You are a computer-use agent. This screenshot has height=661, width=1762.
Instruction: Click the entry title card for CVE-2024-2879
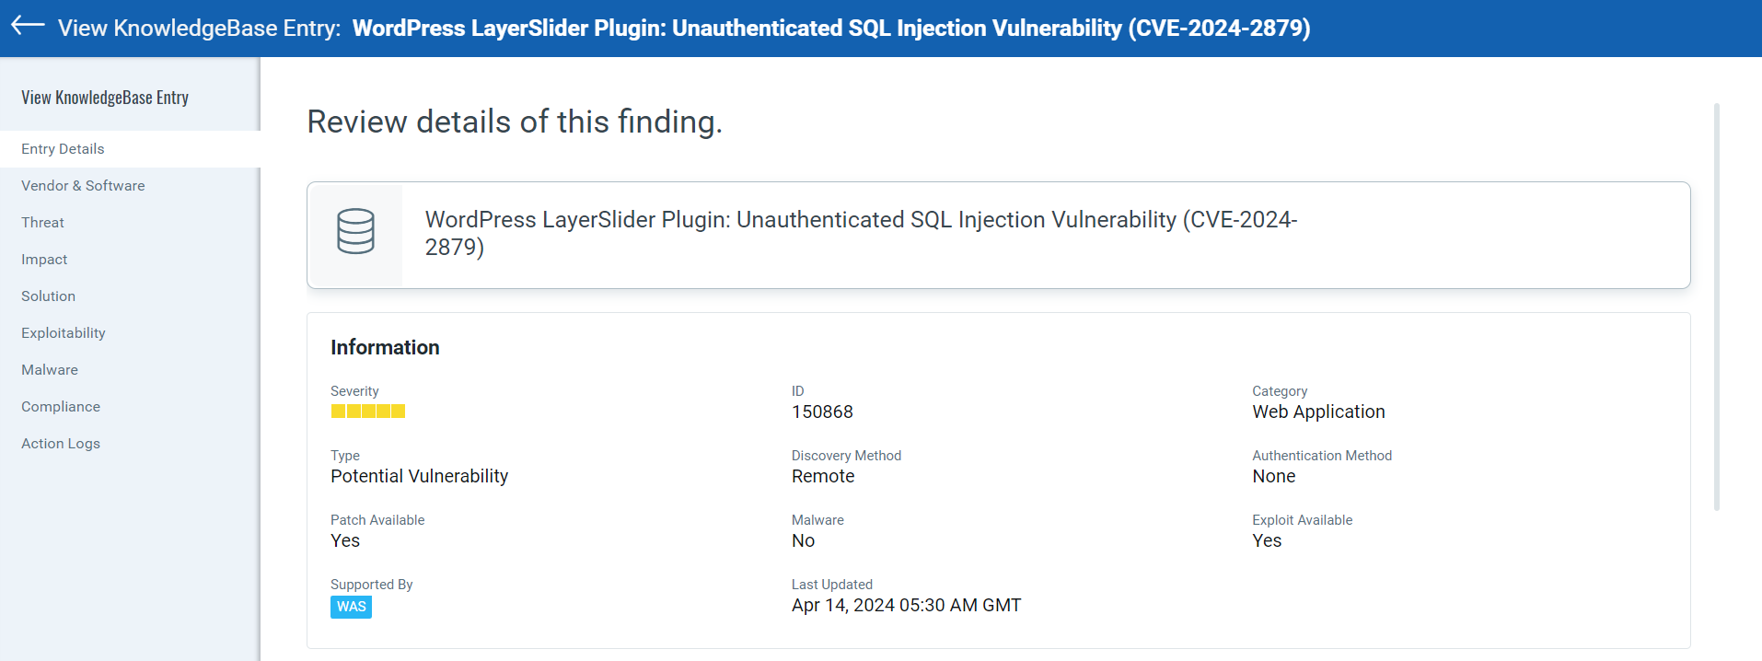coord(861,233)
